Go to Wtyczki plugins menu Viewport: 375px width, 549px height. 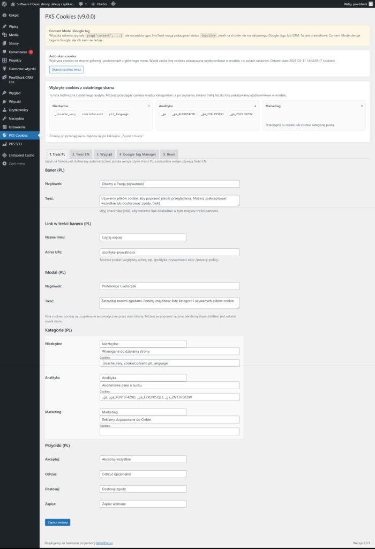(x=14, y=101)
